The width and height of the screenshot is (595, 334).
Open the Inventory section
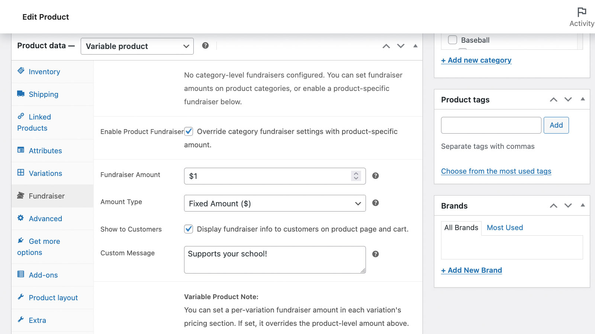click(x=44, y=72)
